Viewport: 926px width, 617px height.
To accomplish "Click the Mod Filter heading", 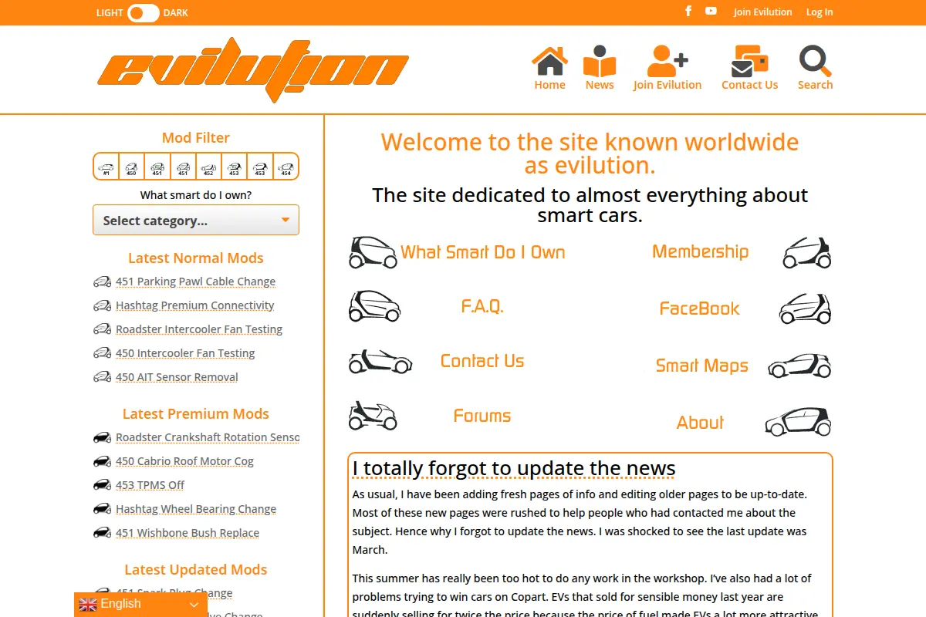I will coord(196,138).
